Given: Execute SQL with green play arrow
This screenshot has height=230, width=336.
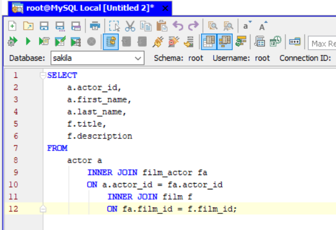Looking at the screenshot, I should click(28, 41).
